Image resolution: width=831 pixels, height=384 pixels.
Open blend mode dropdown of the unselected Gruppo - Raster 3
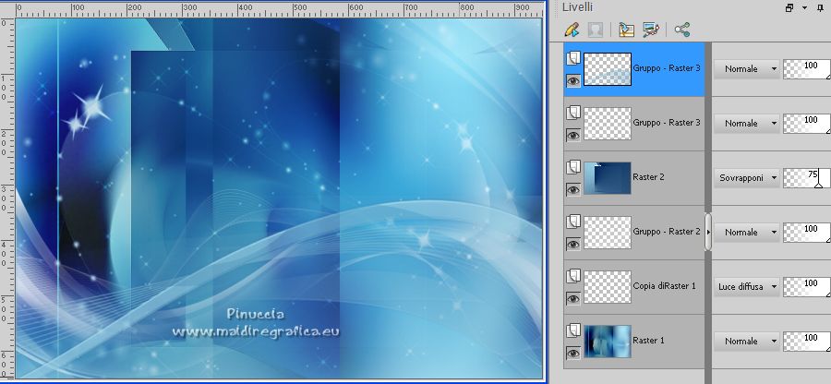point(747,124)
